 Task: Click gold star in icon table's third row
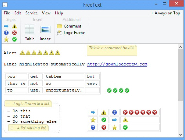point(114,127)
